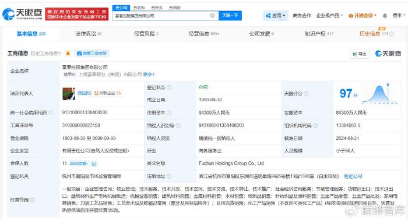Image resolution: width=408 pixels, height=220 pixels.
Task: Open the 参保人数 trend chart icon
Action: click(94, 164)
